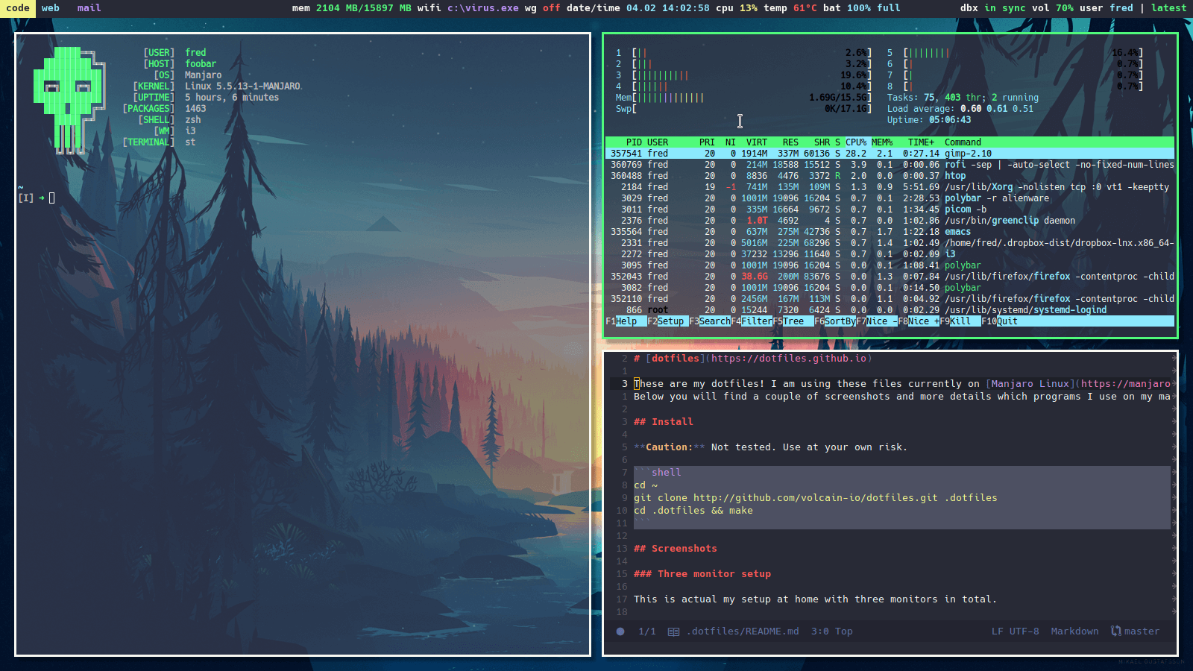Select the picom -b process row
Screen dimensions: 1193x671
point(890,210)
